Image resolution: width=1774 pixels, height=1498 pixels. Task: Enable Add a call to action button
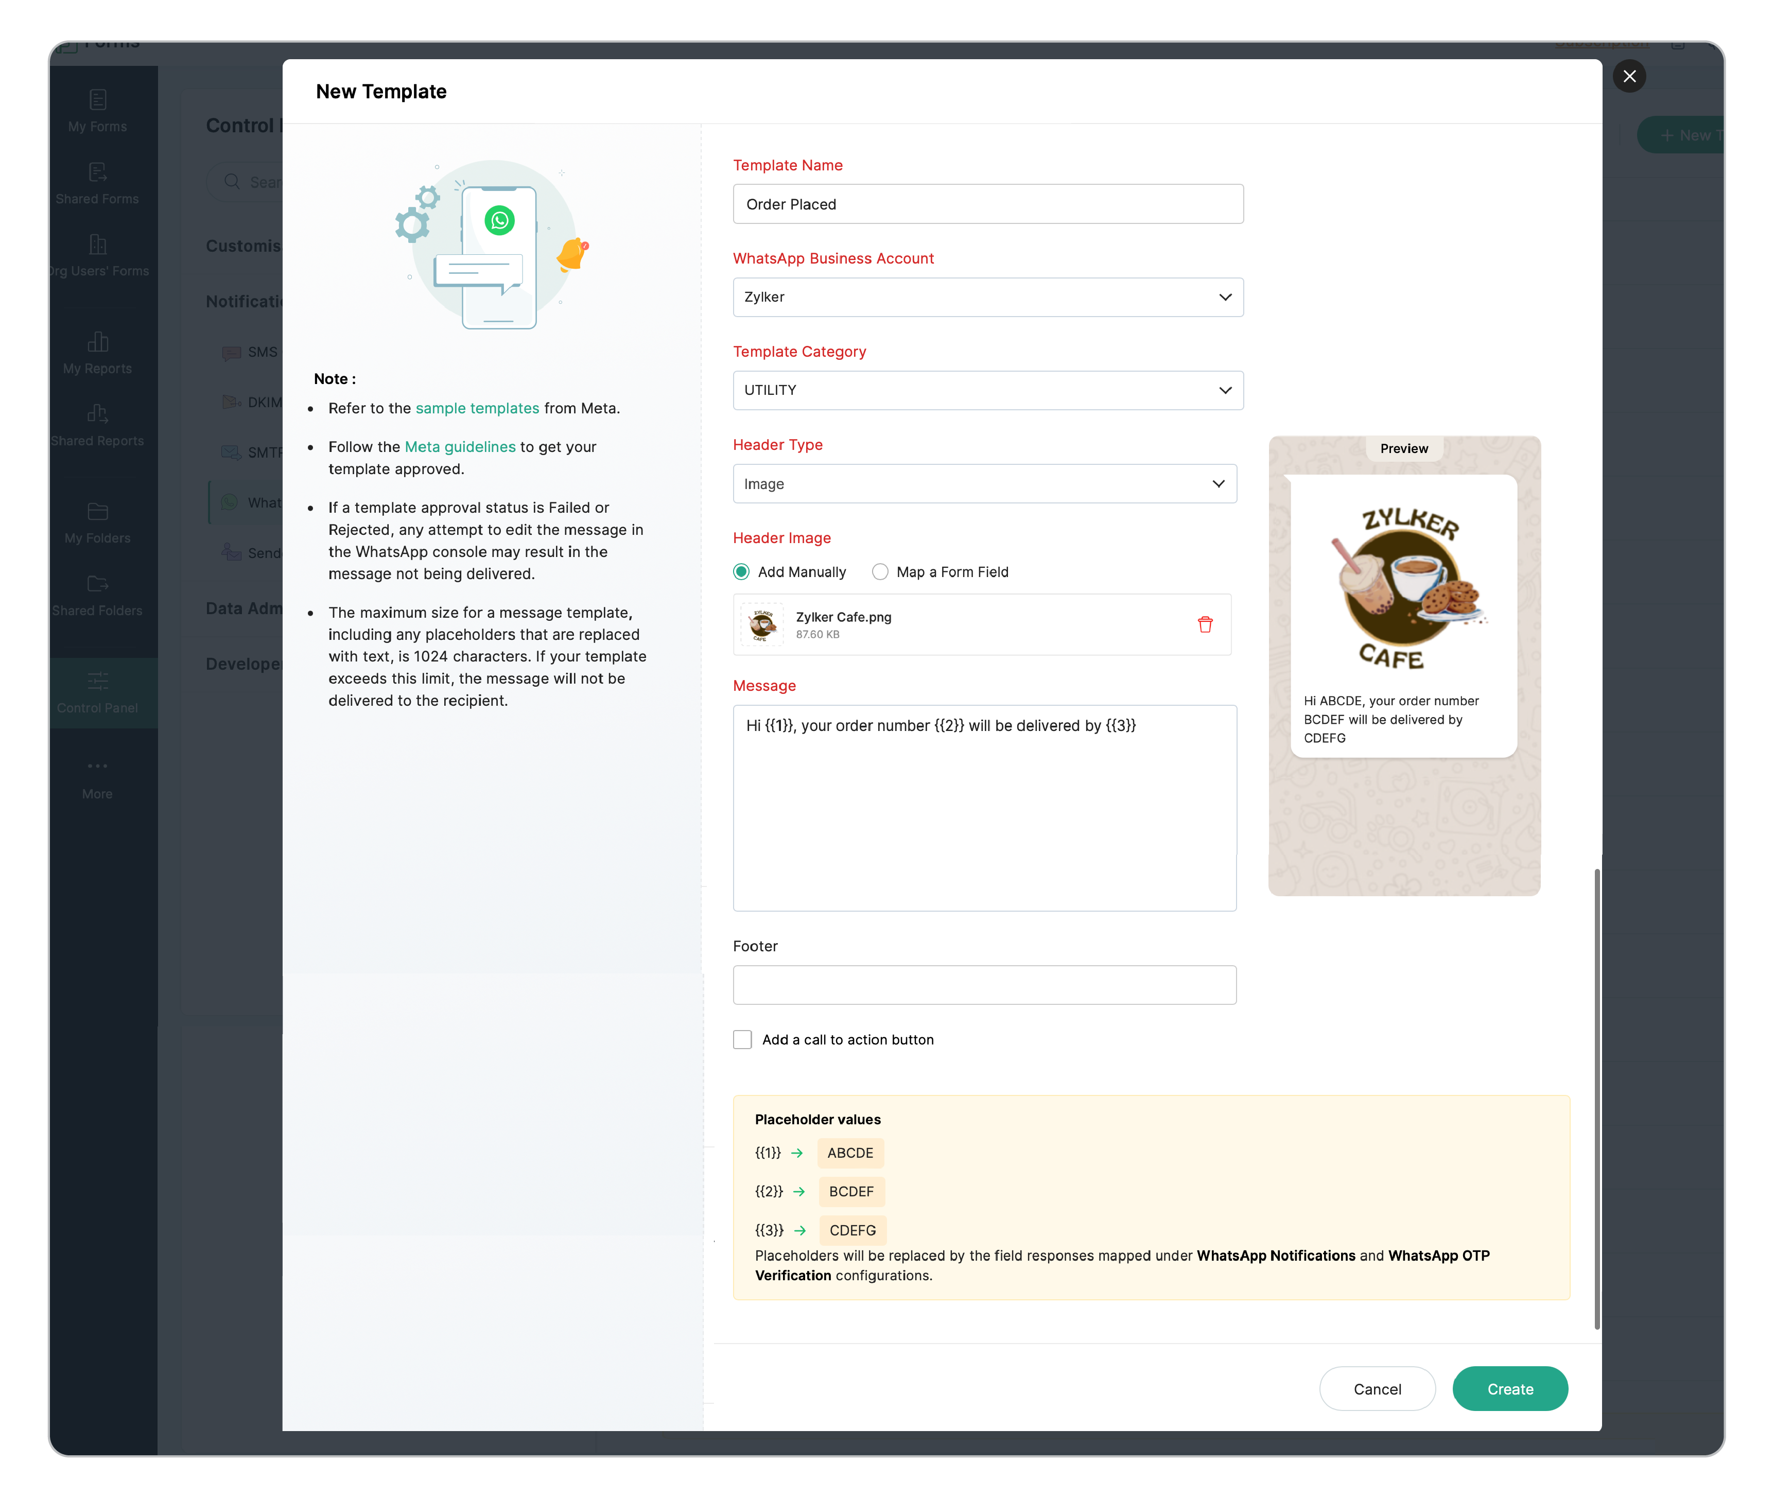(x=742, y=1040)
